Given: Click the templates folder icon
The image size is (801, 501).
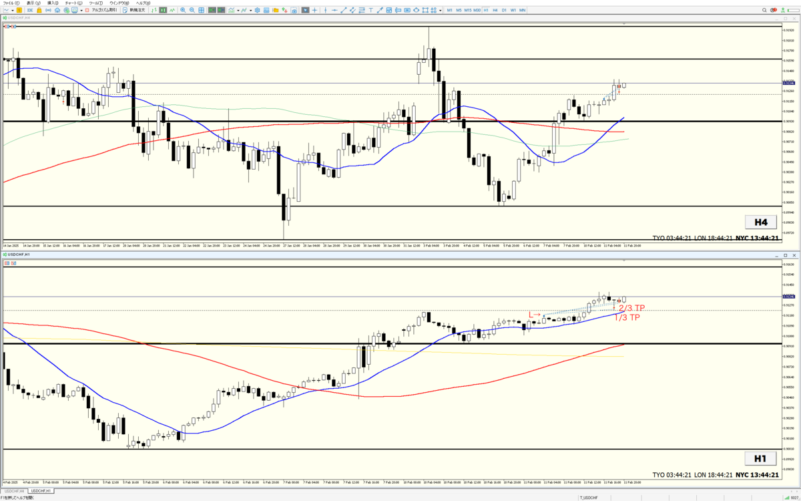Looking at the screenshot, I should point(276,10).
